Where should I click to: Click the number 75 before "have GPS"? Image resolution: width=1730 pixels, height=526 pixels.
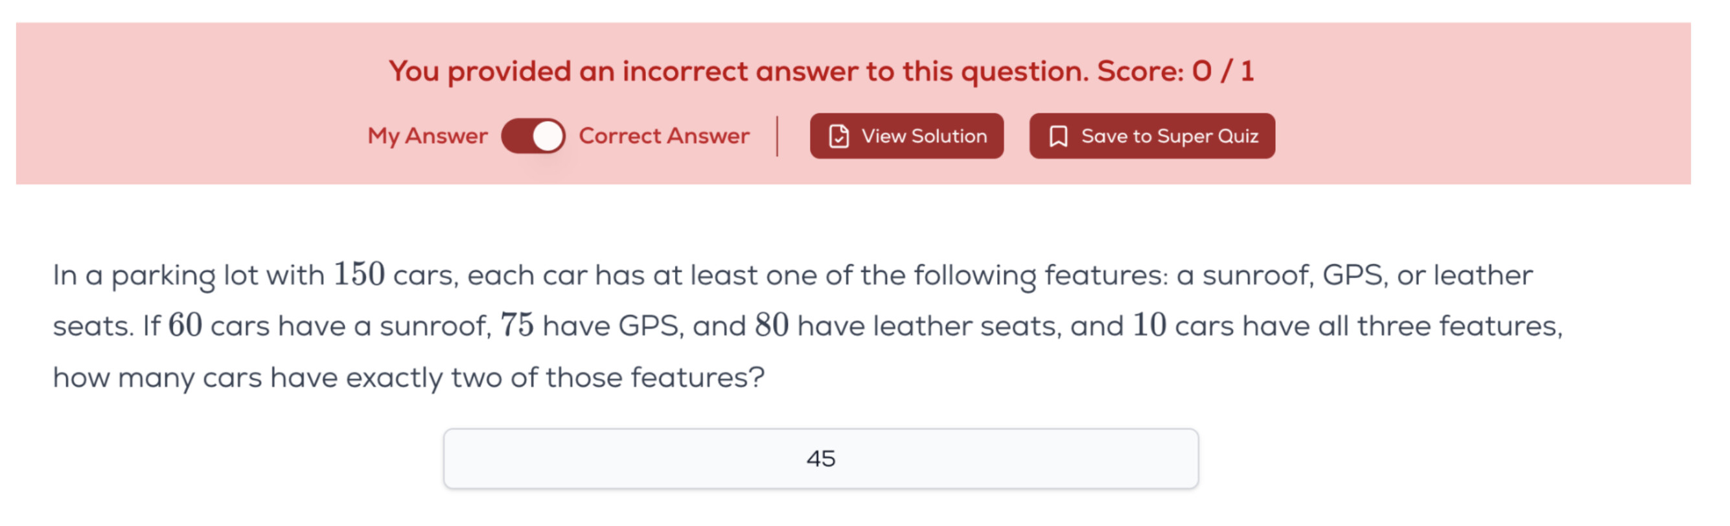(516, 326)
